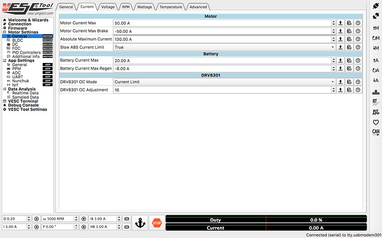
Task: Click read-default icon for Battery Current Max
Action: click(349, 60)
